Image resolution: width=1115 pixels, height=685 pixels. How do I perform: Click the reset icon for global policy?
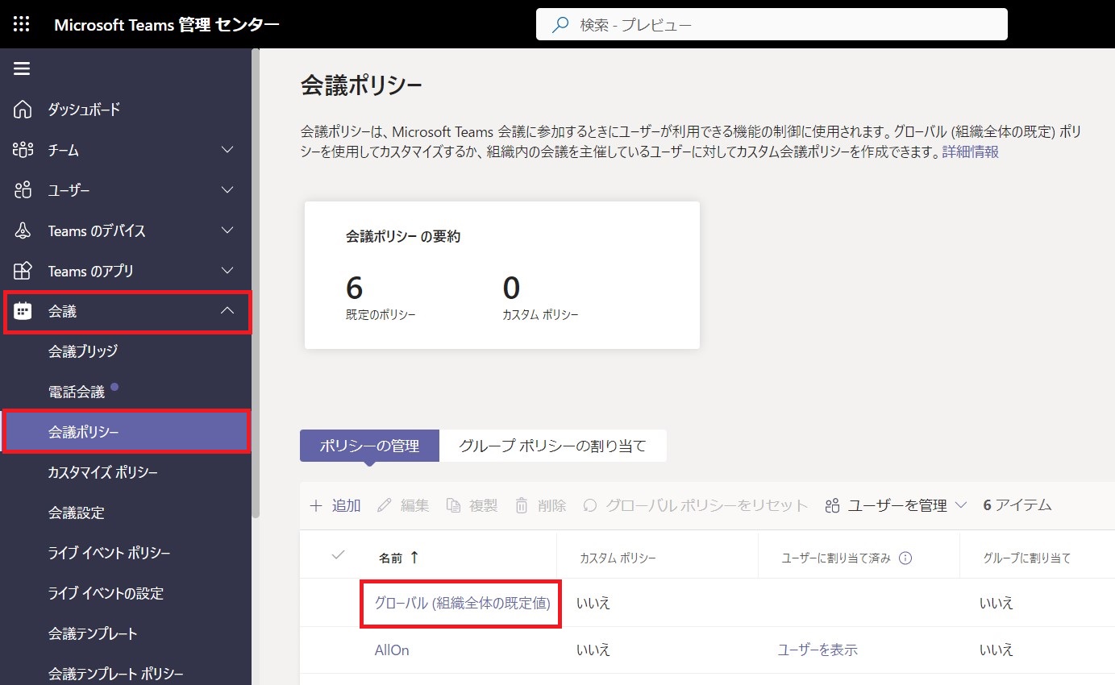[x=590, y=505]
